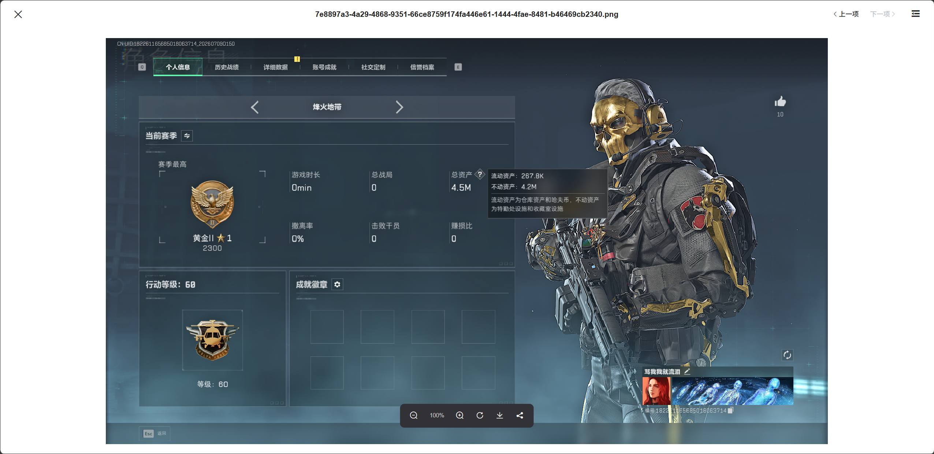Open the 历史战绩 tab
934x454 pixels.
pos(227,67)
